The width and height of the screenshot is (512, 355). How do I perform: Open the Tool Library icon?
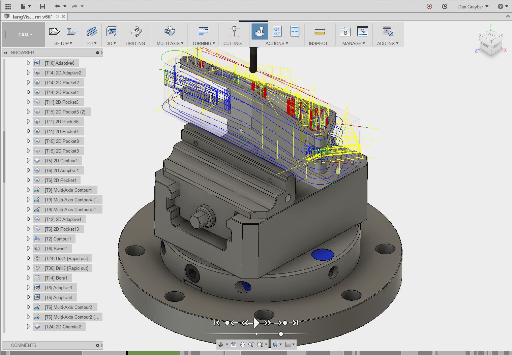(x=345, y=32)
